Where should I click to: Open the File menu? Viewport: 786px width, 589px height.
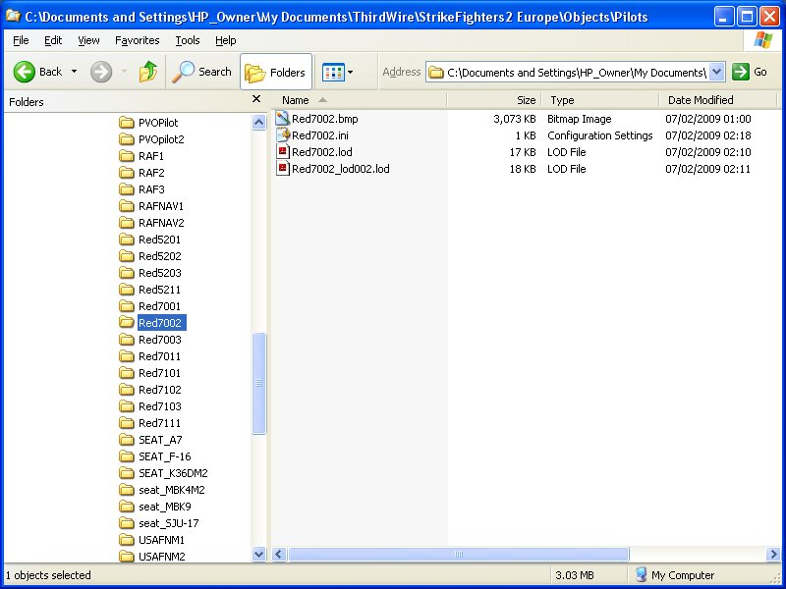pos(21,40)
